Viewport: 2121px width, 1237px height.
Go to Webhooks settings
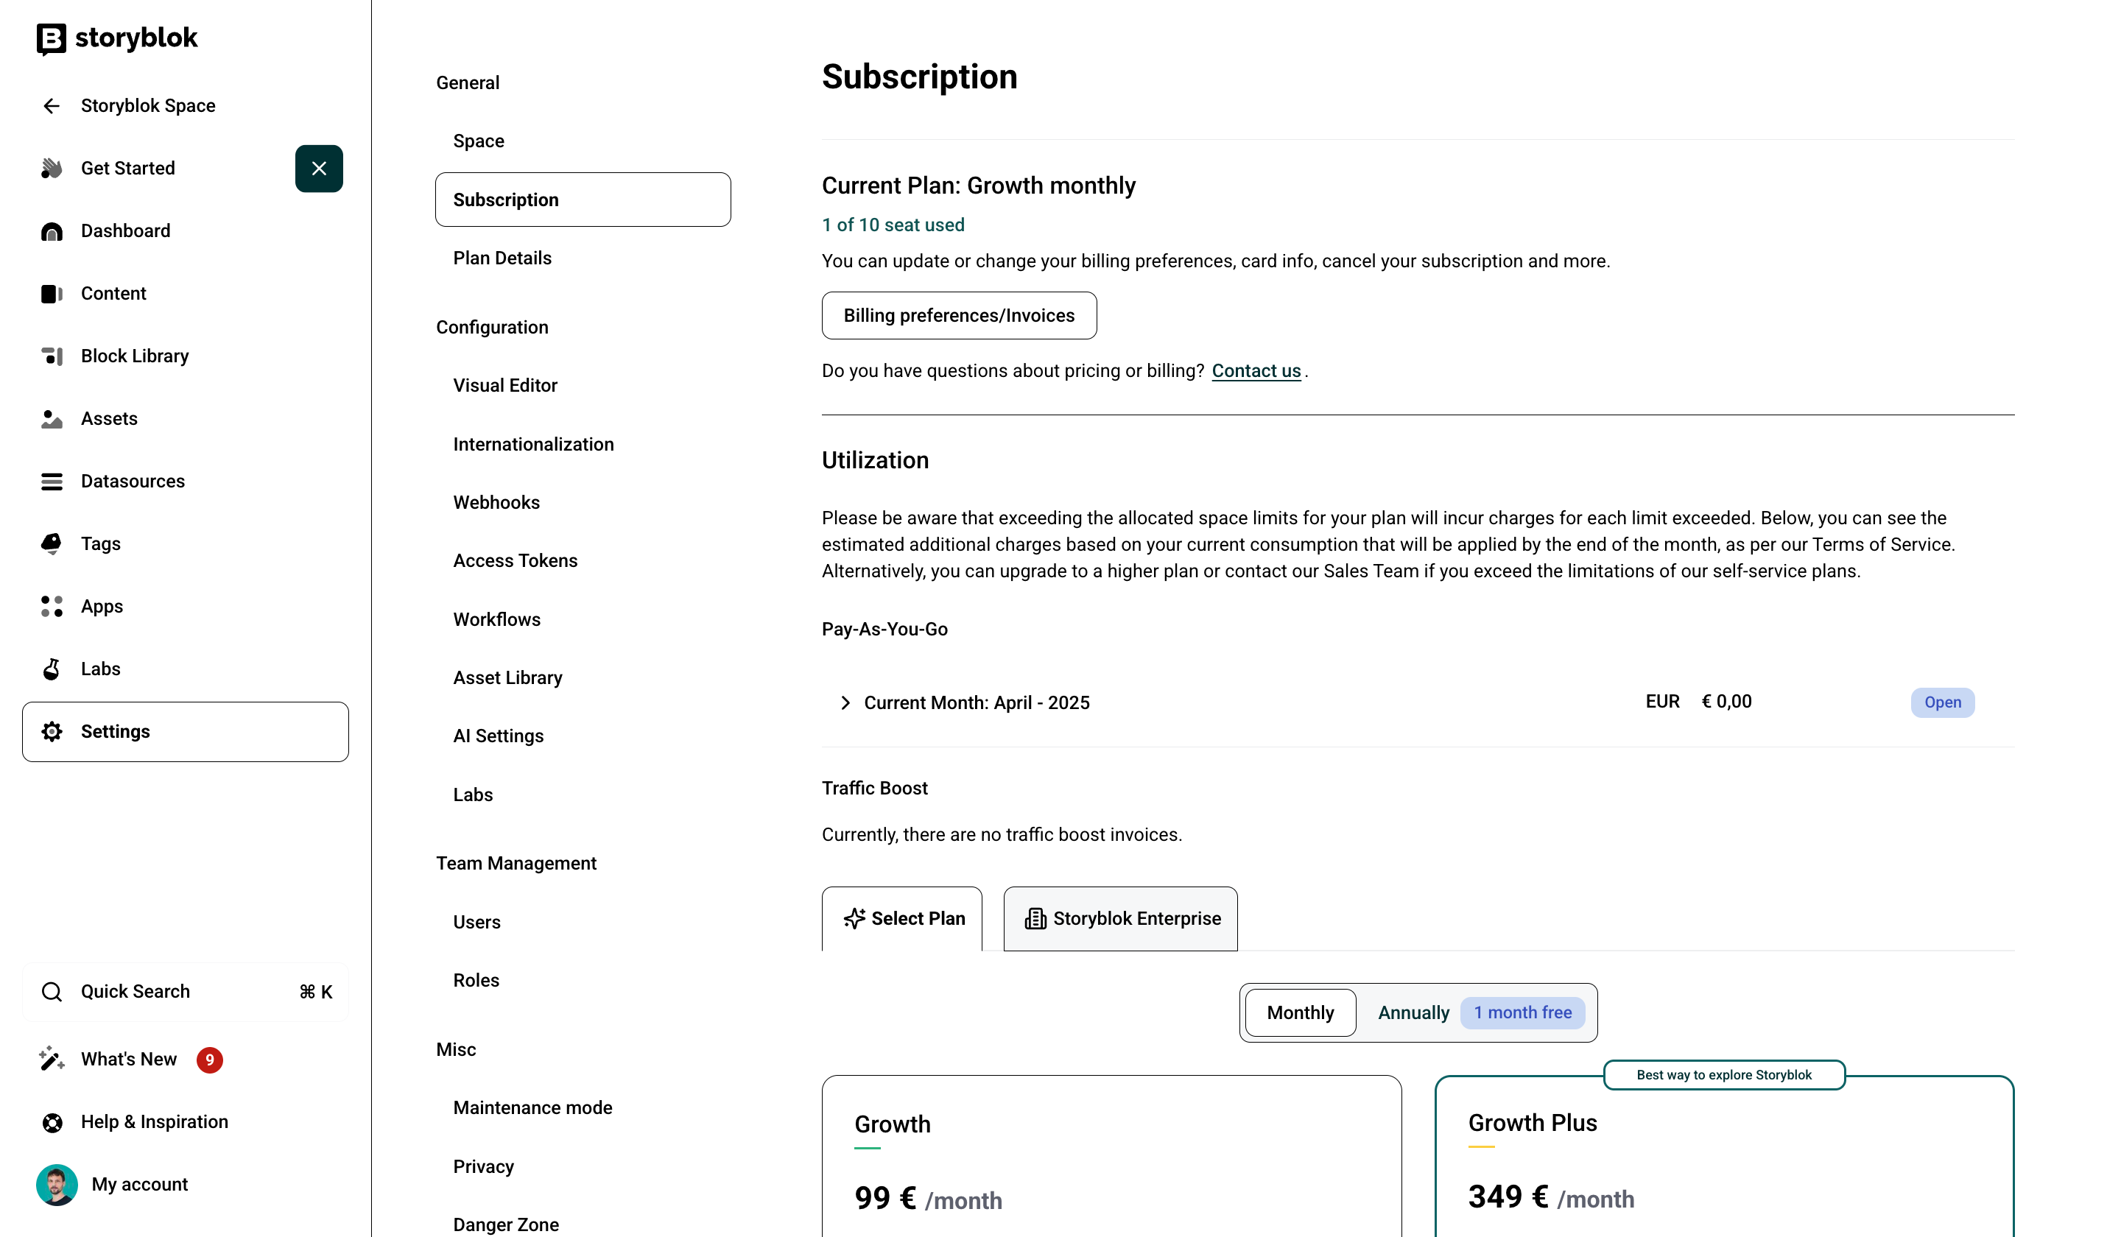[x=496, y=502]
